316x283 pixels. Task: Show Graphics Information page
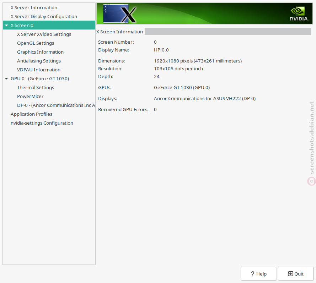[x=40, y=52]
